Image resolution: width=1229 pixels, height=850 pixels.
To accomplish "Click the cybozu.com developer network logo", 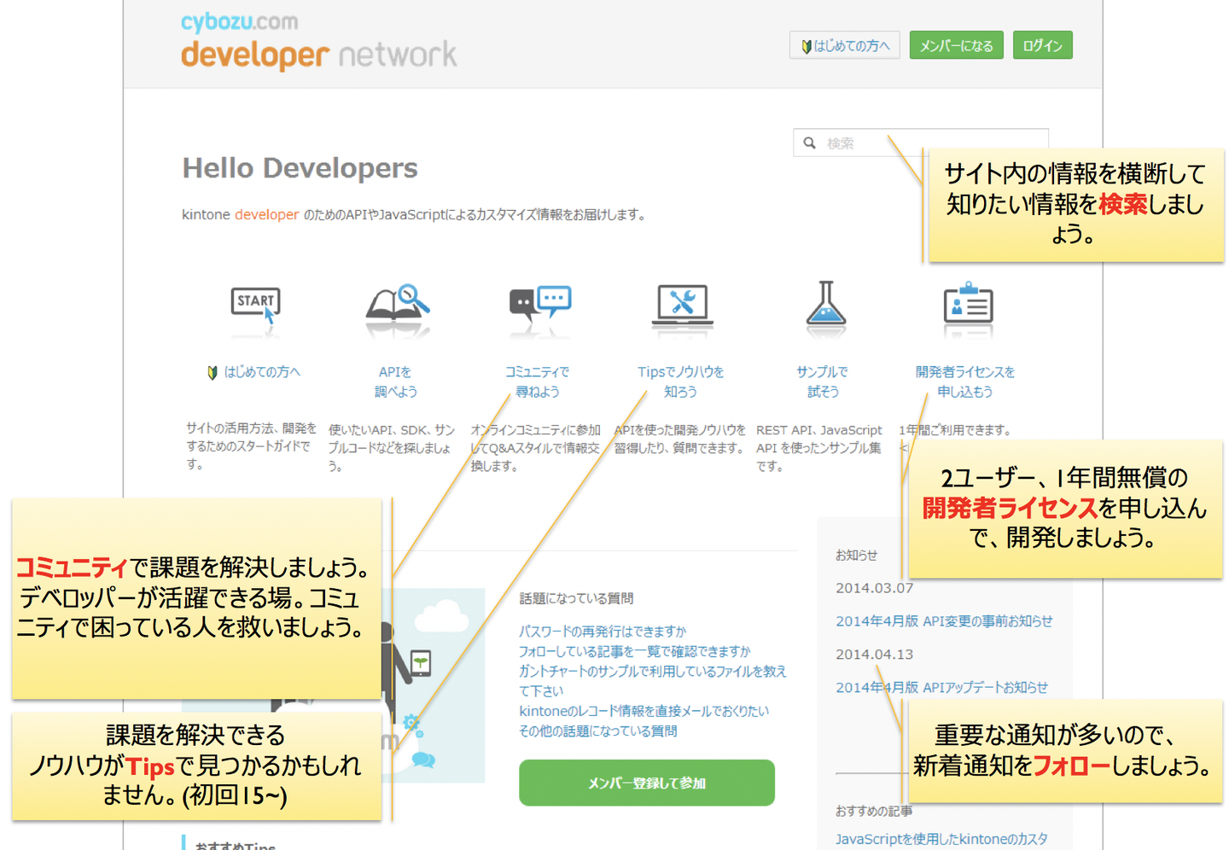I will [x=318, y=41].
